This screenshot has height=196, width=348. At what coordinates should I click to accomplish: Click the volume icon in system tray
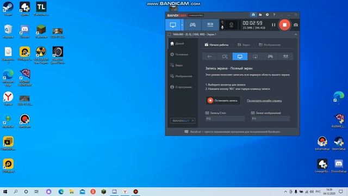tap(312, 192)
